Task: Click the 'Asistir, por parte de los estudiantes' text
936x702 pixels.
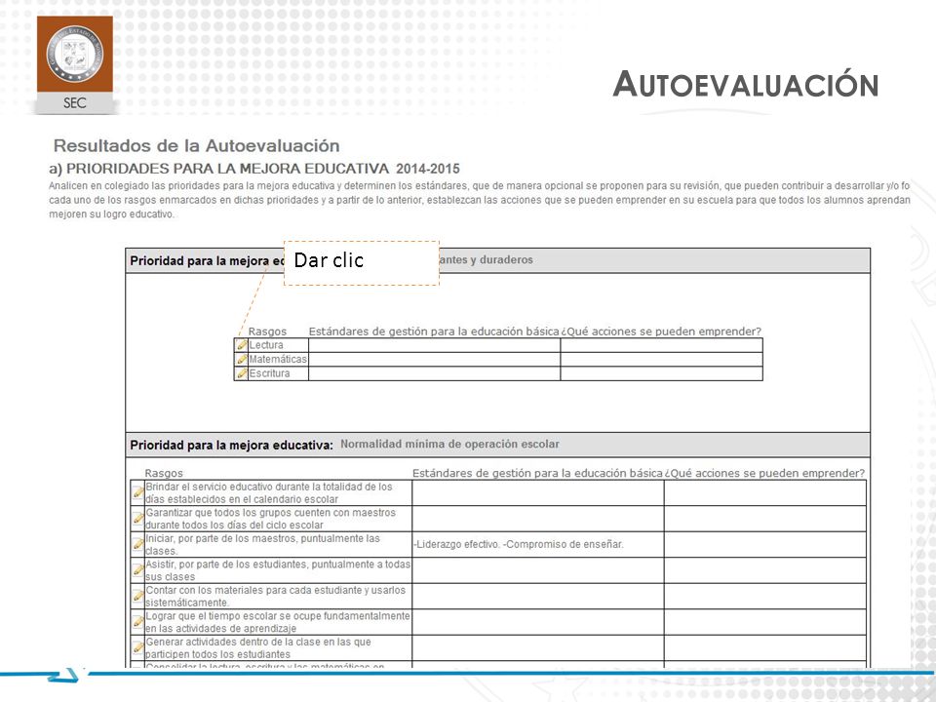Action: point(278,570)
